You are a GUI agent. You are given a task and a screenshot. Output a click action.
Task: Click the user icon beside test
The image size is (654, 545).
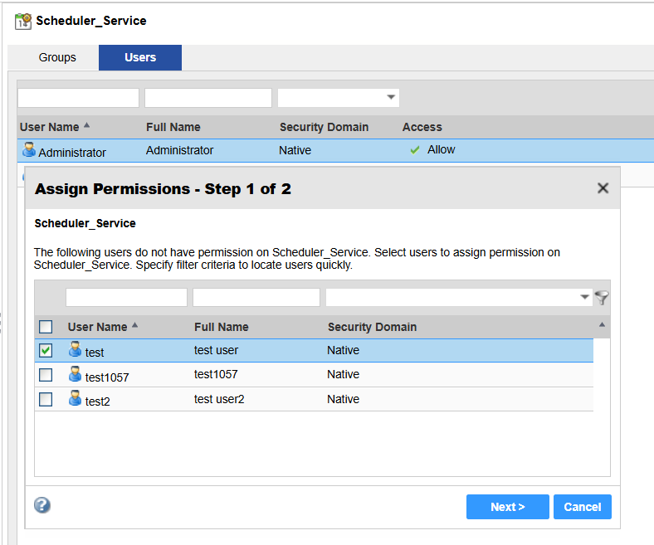(x=75, y=349)
